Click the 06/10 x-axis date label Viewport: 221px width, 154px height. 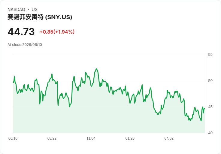tap(13, 138)
